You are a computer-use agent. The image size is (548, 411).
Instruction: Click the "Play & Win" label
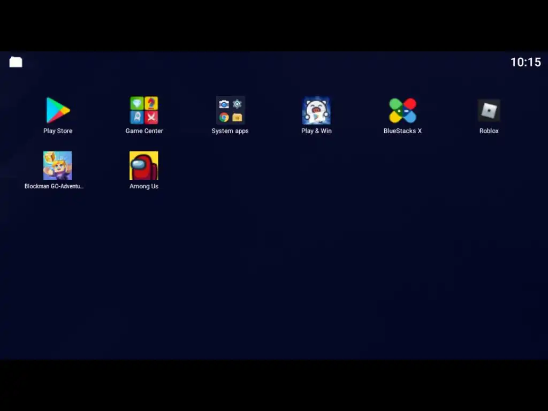317,131
